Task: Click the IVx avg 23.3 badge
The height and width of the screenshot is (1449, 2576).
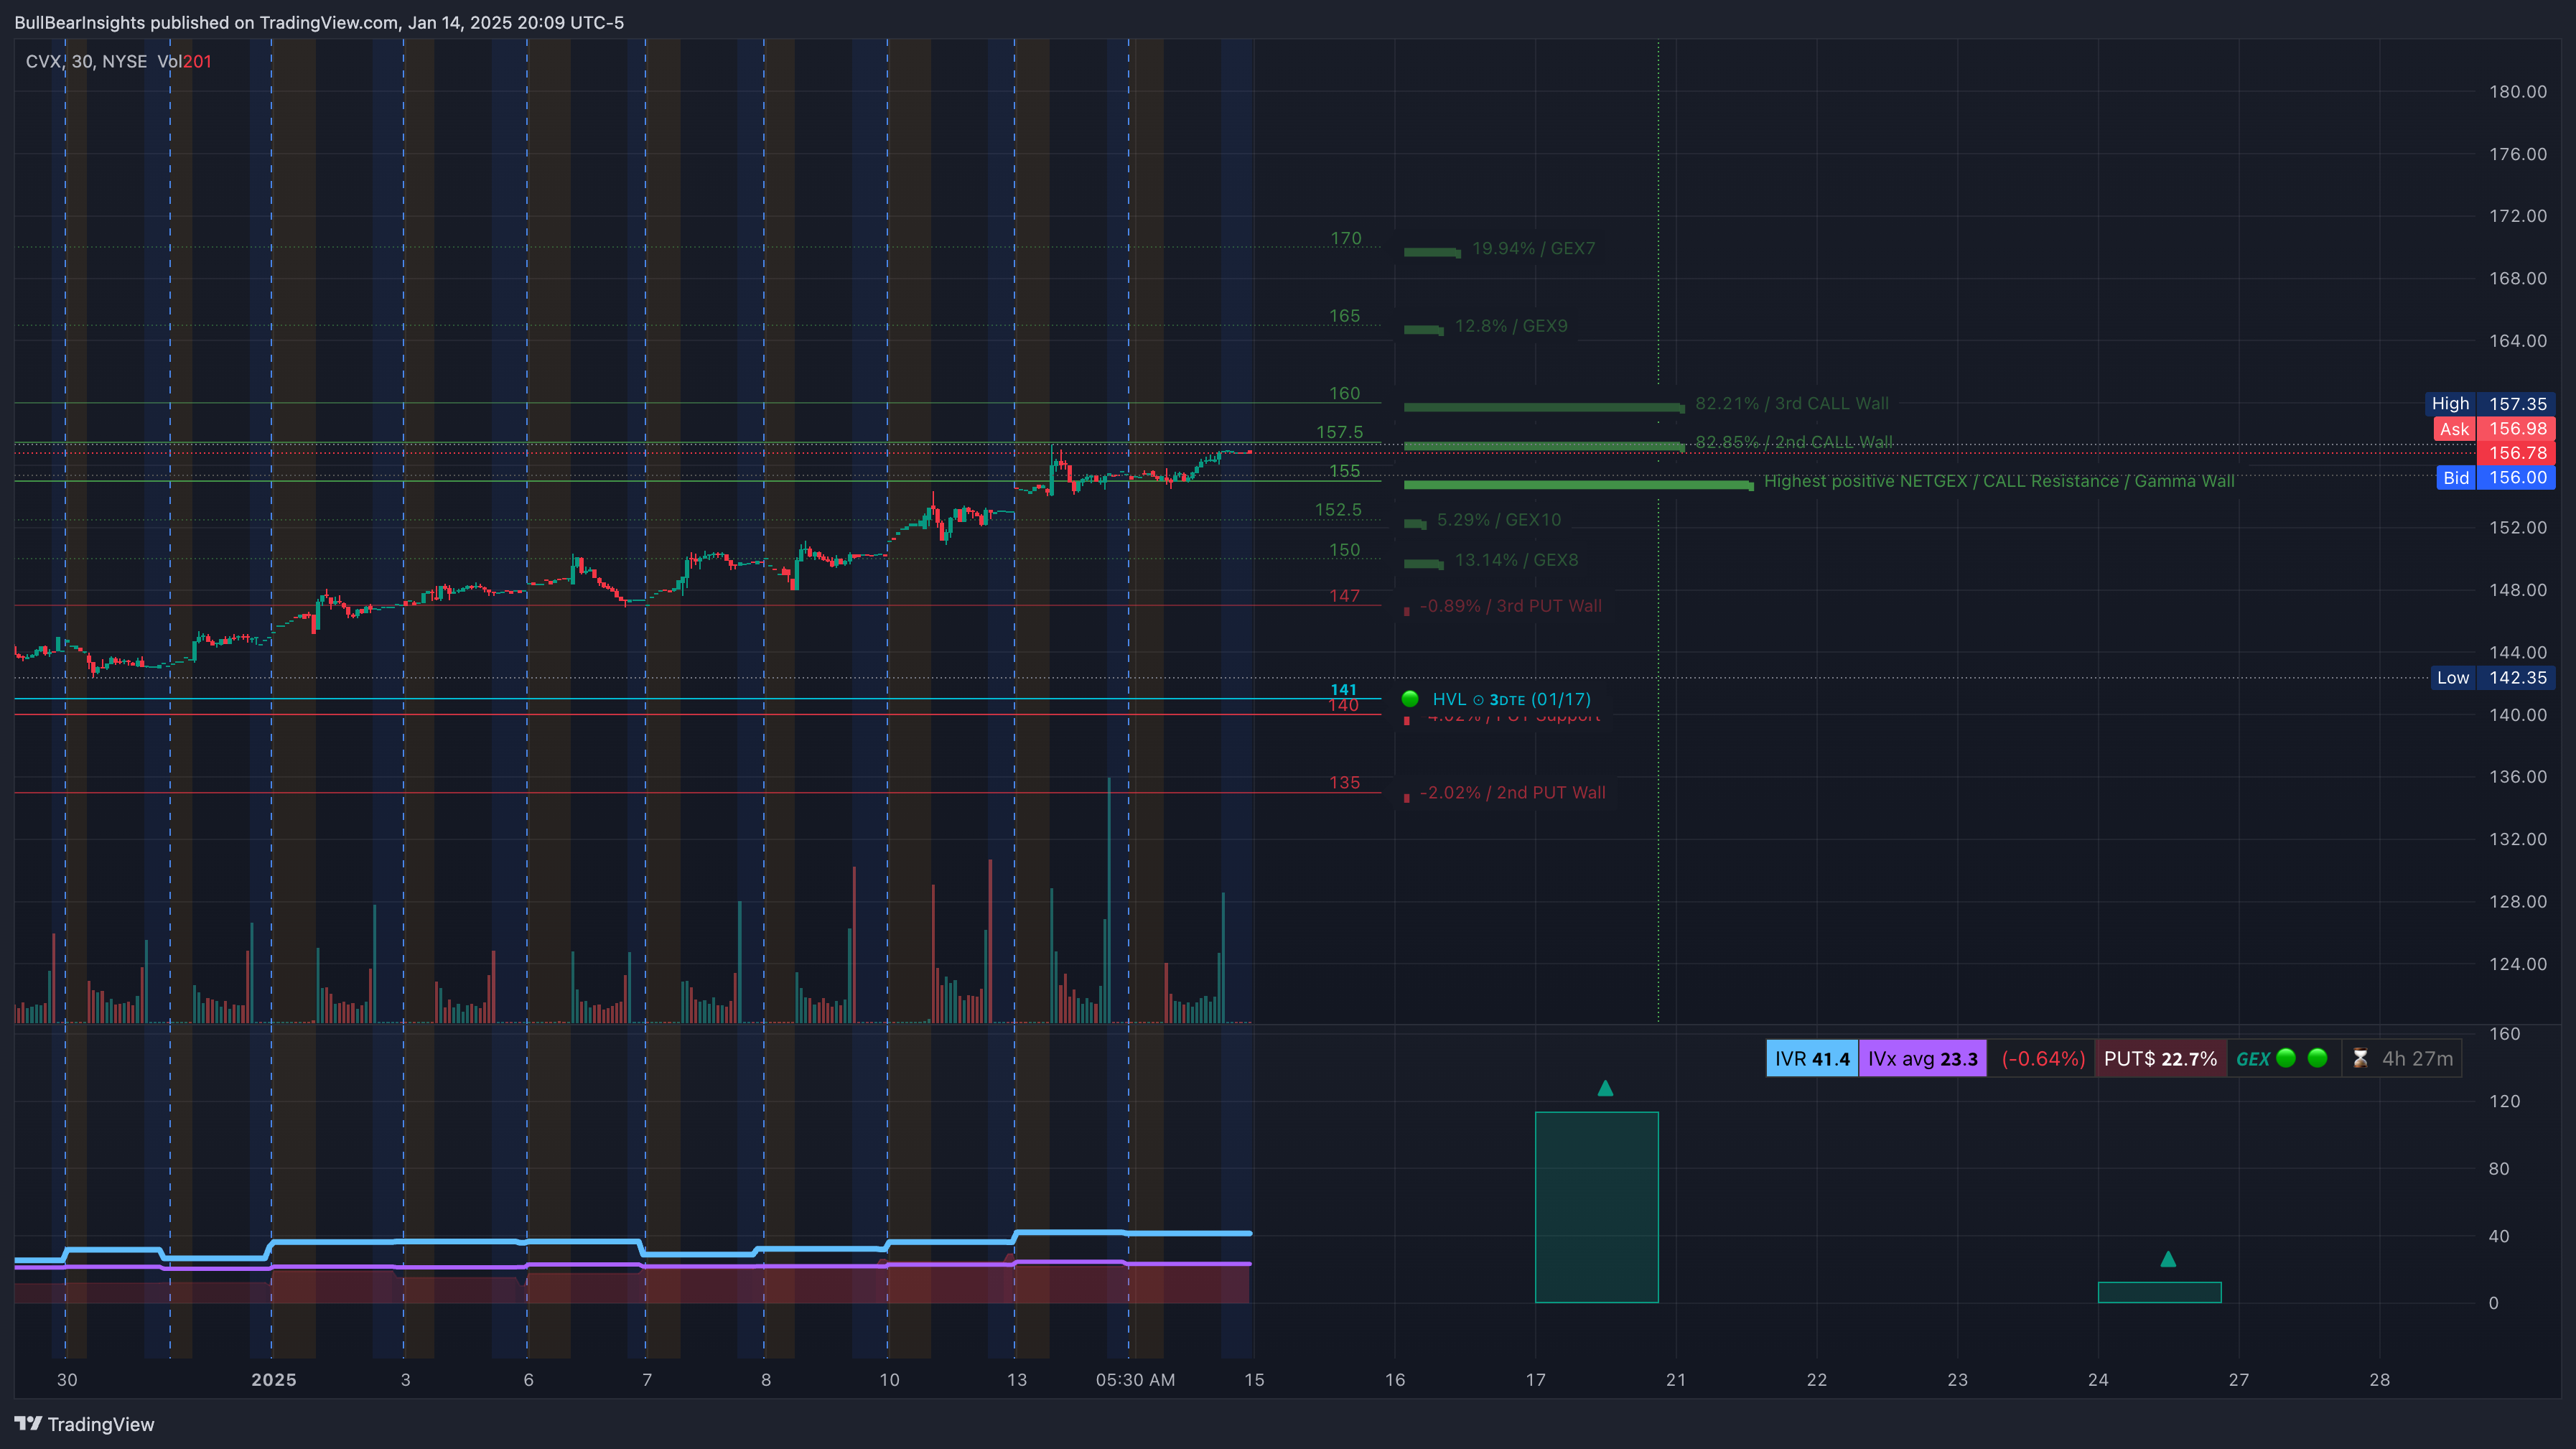Action: tap(1922, 1058)
